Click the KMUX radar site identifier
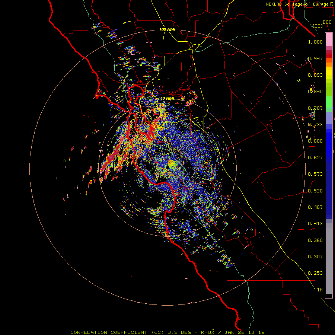 pos(207,332)
